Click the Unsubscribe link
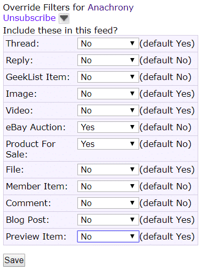This screenshot has height=272, width=205. coord(29,18)
